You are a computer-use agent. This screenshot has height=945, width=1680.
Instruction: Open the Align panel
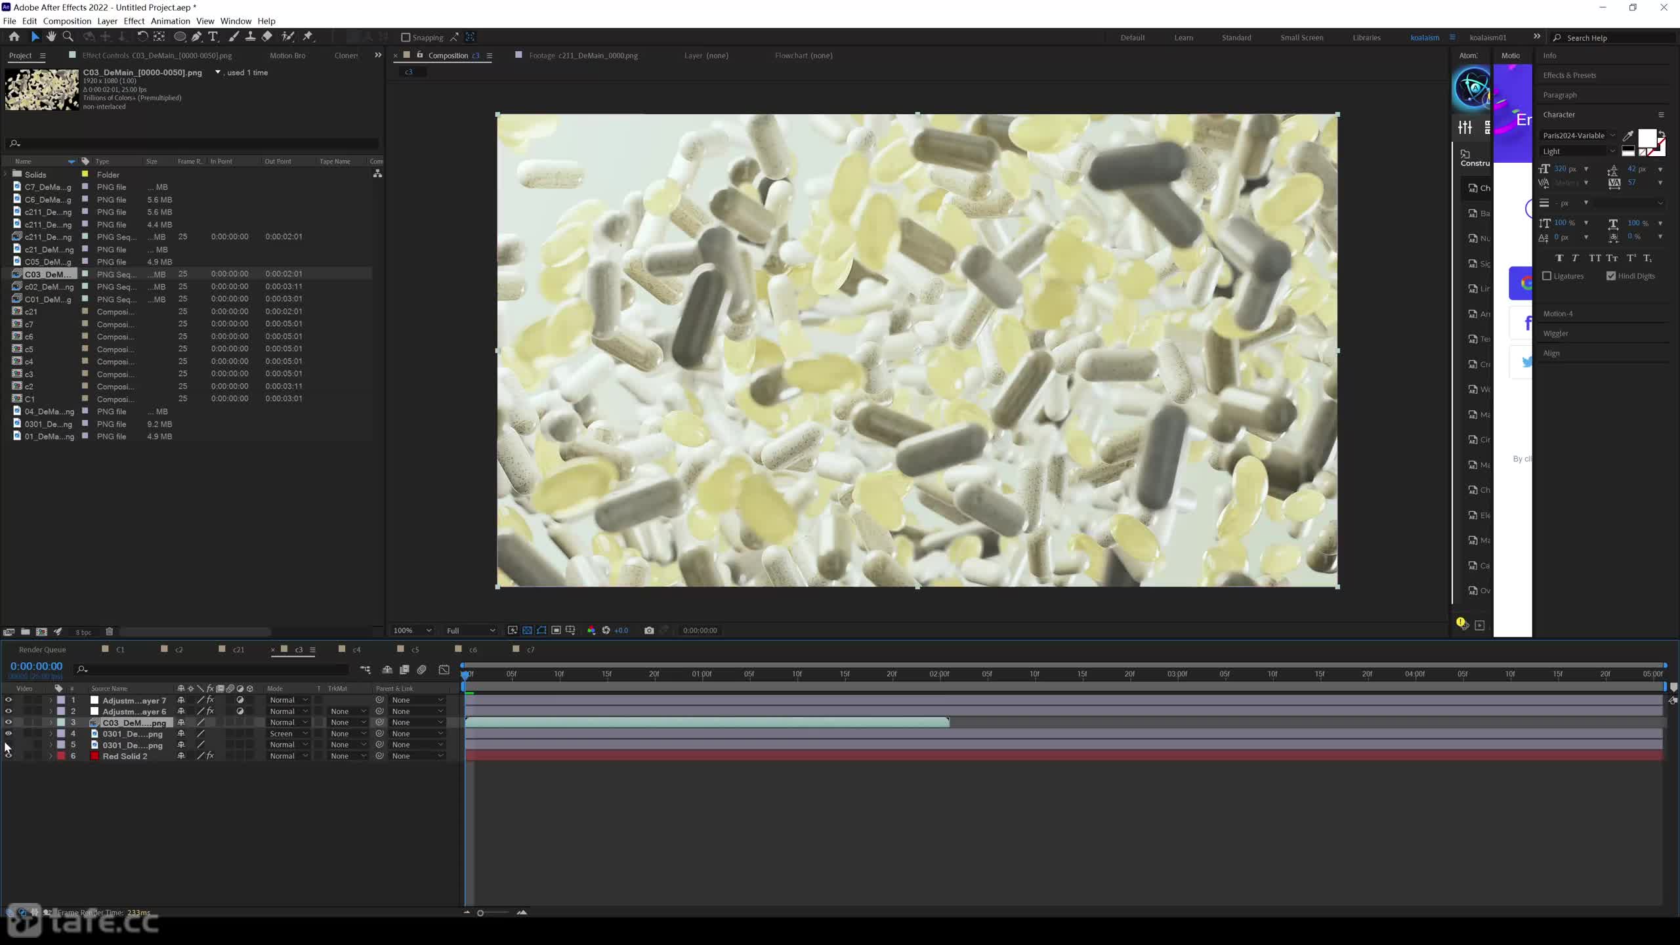pos(1551,353)
